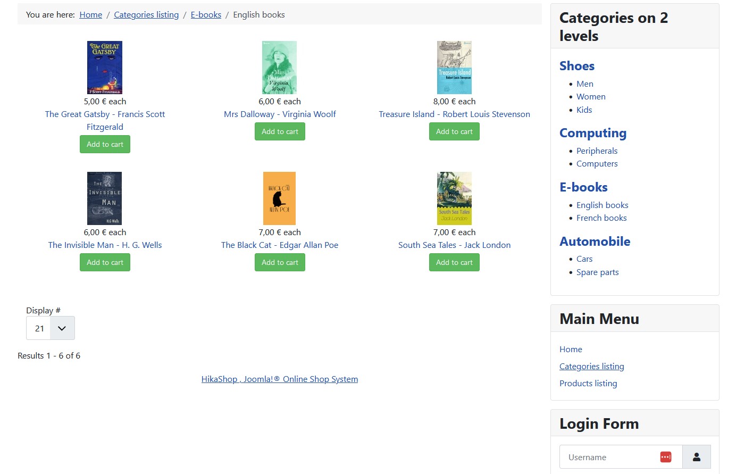753x474 pixels.
Task: Browse the Peripherals subcategory
Action: click(597, 151)
